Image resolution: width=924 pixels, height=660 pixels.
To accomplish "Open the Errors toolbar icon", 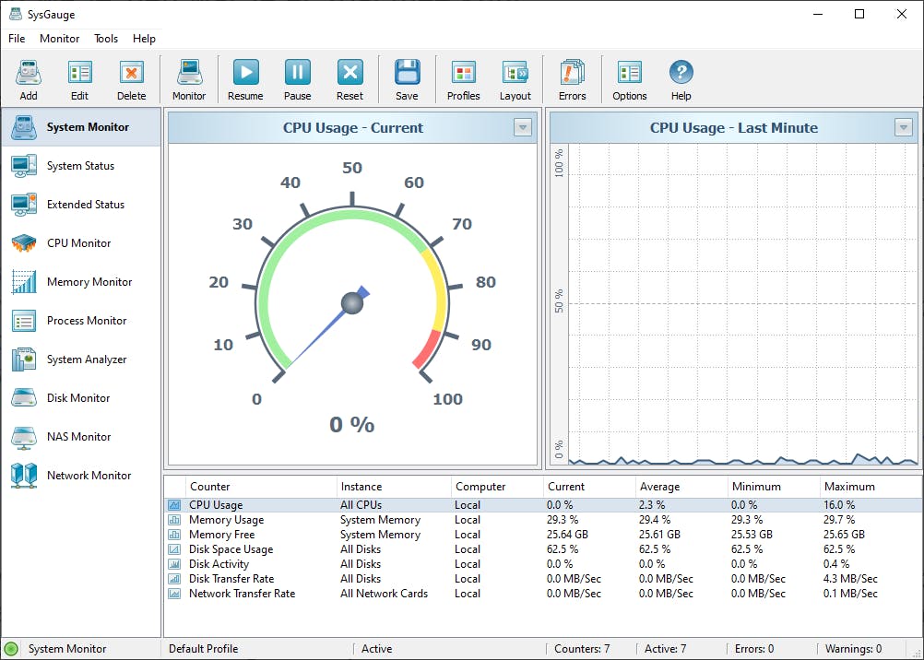I will pos(572,78).
